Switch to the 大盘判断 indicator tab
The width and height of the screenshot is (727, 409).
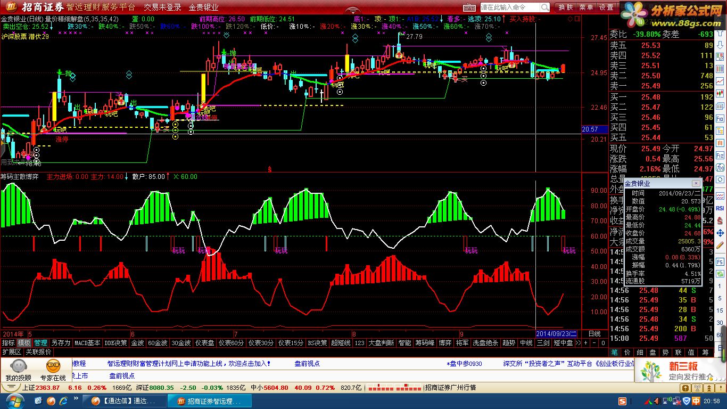pos(381,343)
